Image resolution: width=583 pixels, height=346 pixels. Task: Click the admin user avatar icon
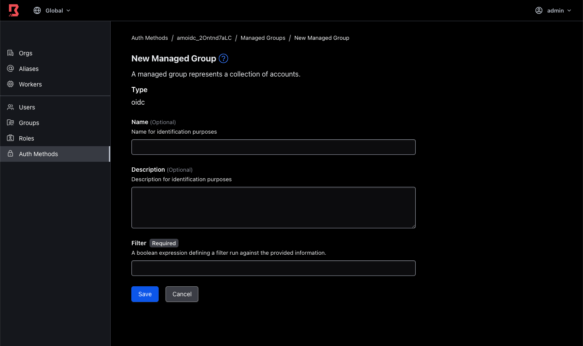538,10
